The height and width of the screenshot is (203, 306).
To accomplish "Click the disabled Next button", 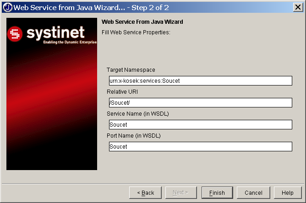I will click(181, 192).
